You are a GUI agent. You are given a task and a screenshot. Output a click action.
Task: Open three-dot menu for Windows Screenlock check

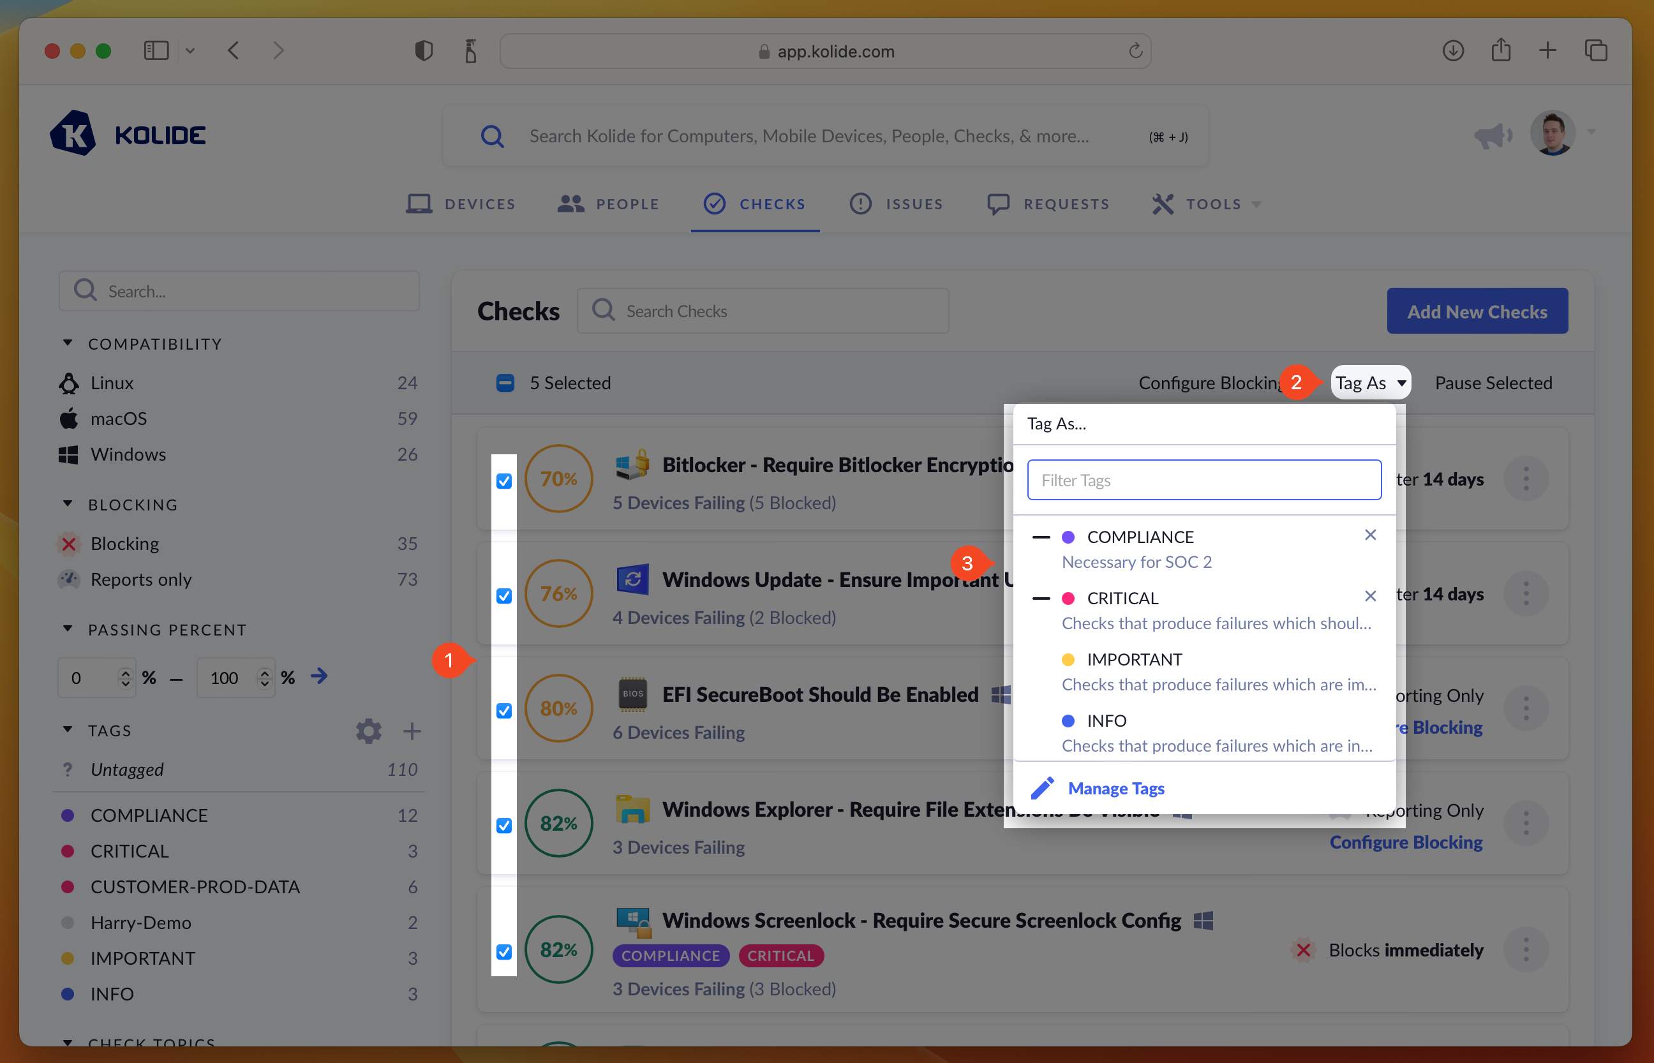point(1526,950)
